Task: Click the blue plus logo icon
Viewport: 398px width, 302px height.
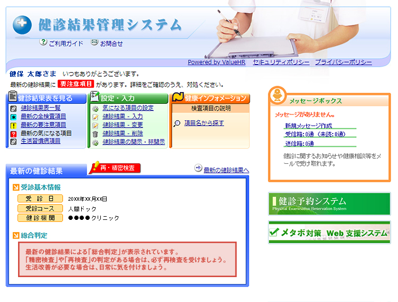Action: [22, 25]
